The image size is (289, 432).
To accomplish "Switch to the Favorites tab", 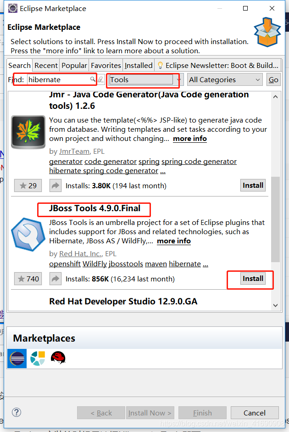I will pyautogui.click(x=106, y=65).
